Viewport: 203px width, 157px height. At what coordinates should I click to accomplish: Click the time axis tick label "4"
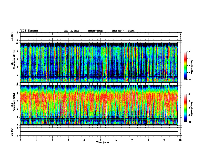click(x=84, y=140)
